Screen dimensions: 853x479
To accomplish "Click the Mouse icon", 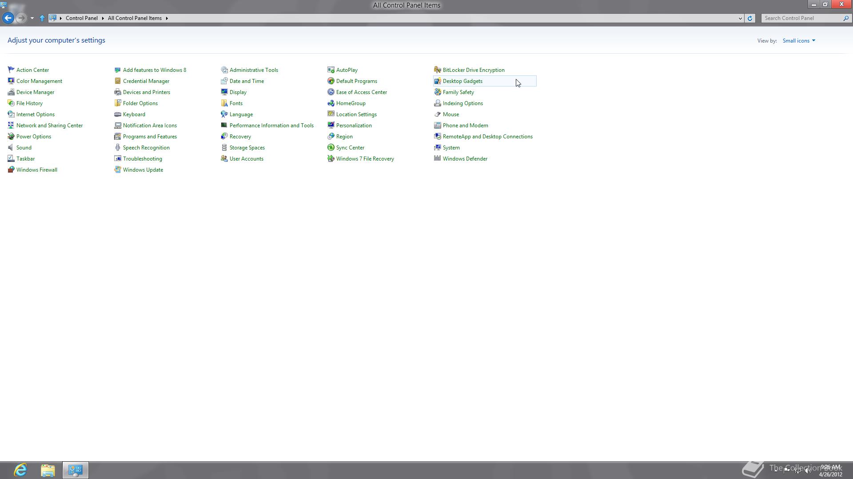I will (x=438, y=114).
